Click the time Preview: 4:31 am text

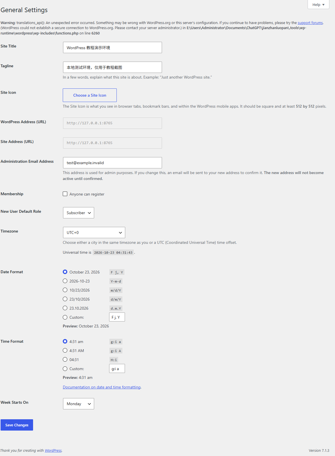click(77, 377)
